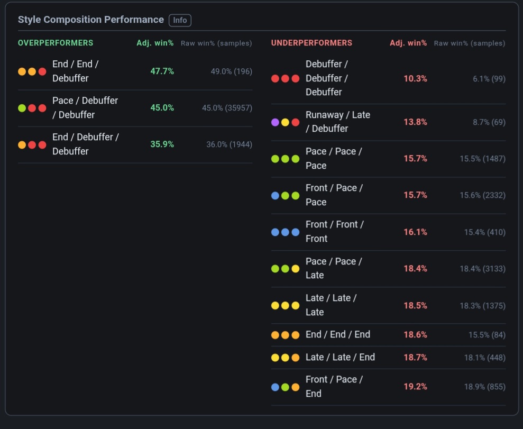Click Adj. win% header under Overperformers
Viewport: 523px width, 429px height.
(x=155, y=43)
